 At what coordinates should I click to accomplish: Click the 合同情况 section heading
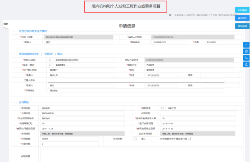(24, 102)
